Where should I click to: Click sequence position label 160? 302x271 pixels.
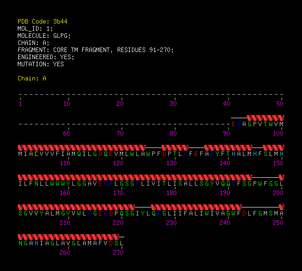[65, 193]
